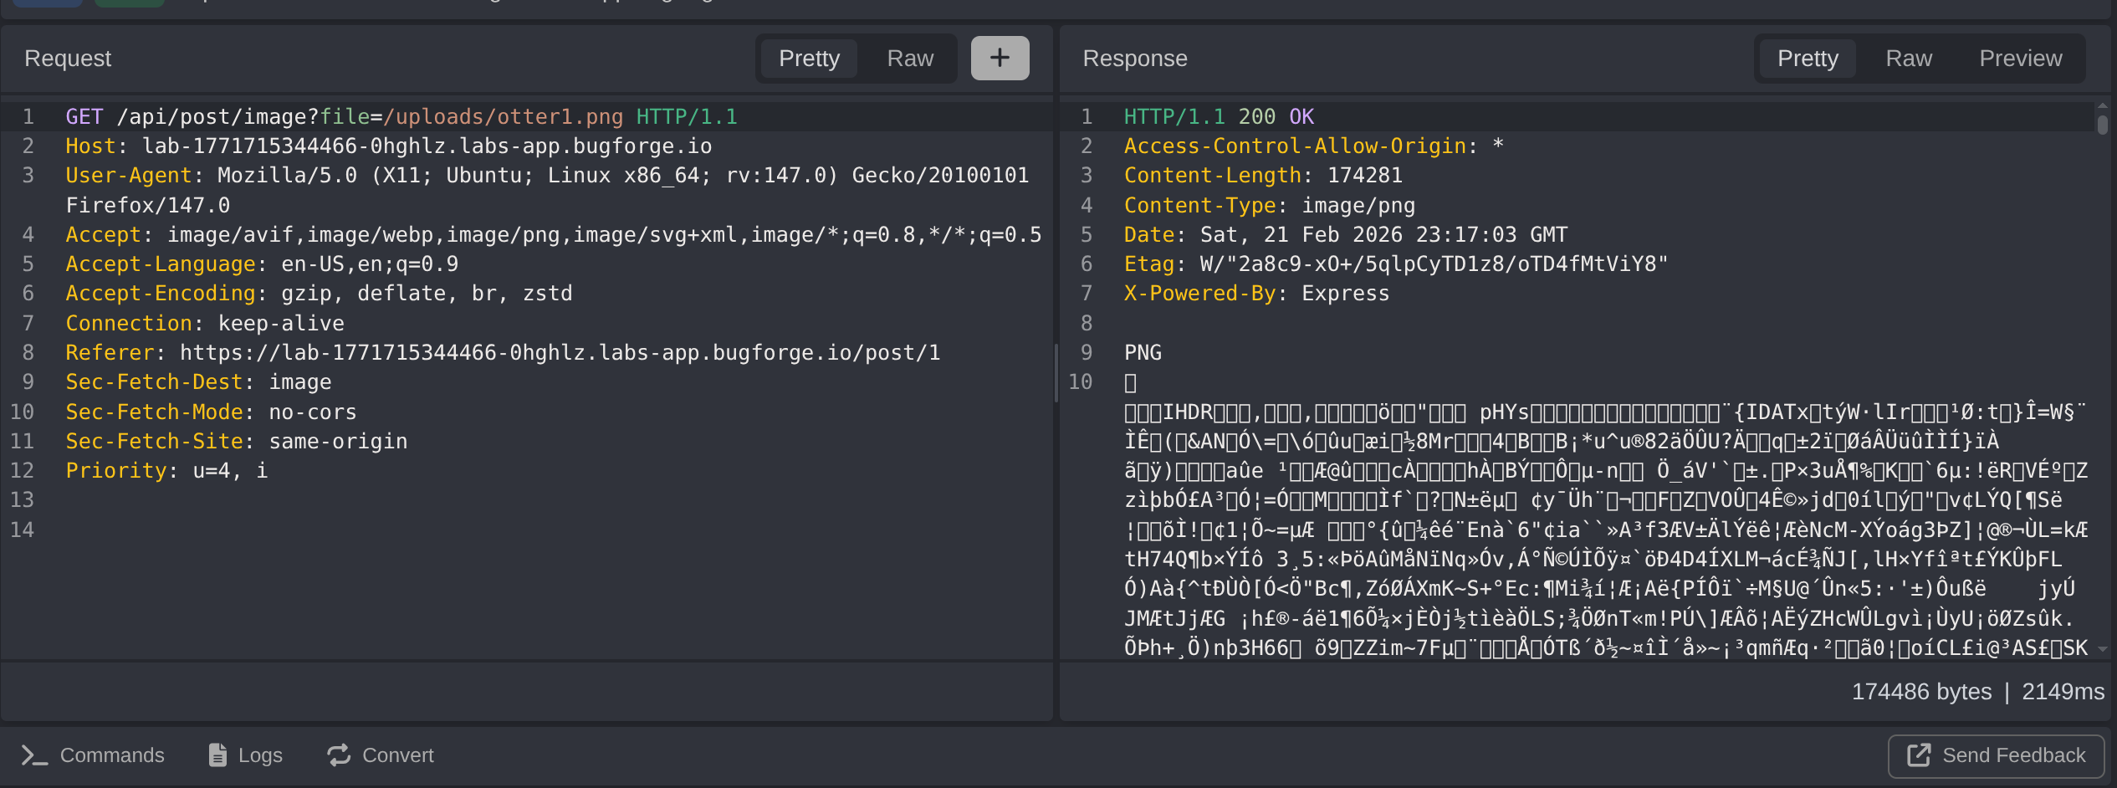Switch Request panel to Raw view

pyautogui.click(x=910, y=59)
